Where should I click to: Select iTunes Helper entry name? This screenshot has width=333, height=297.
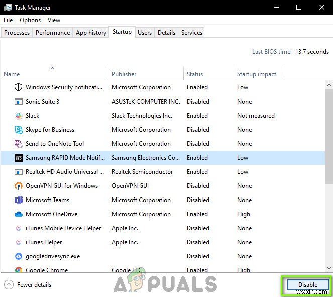point(44,242)
